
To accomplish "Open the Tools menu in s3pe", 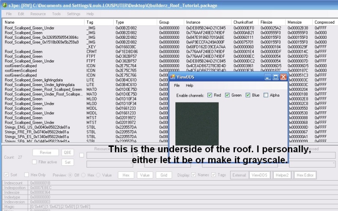I will pyautogui.click(x=56, y=14).
